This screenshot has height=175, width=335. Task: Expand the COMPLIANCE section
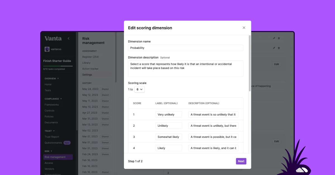coord(53,99)
